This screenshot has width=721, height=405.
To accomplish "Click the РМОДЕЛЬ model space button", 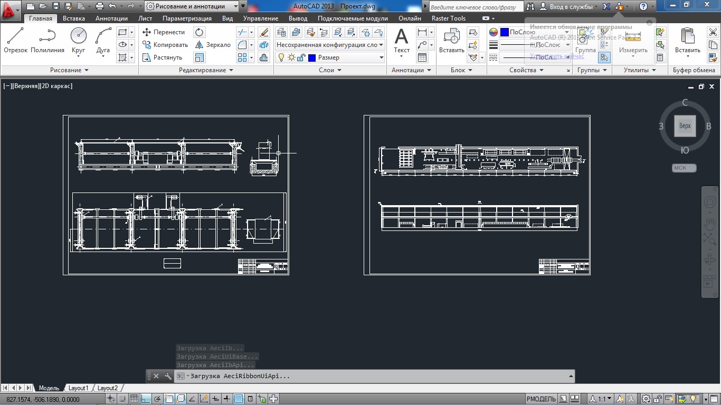I will [x=541, y=399].
